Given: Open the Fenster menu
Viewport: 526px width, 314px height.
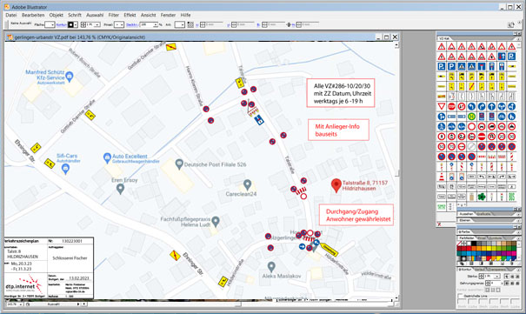Looking at the screenshot, I should point(168,15).
